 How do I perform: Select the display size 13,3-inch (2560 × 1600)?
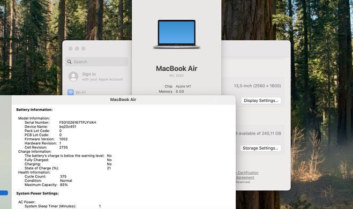pyautogui.click(x=257, y=86)
